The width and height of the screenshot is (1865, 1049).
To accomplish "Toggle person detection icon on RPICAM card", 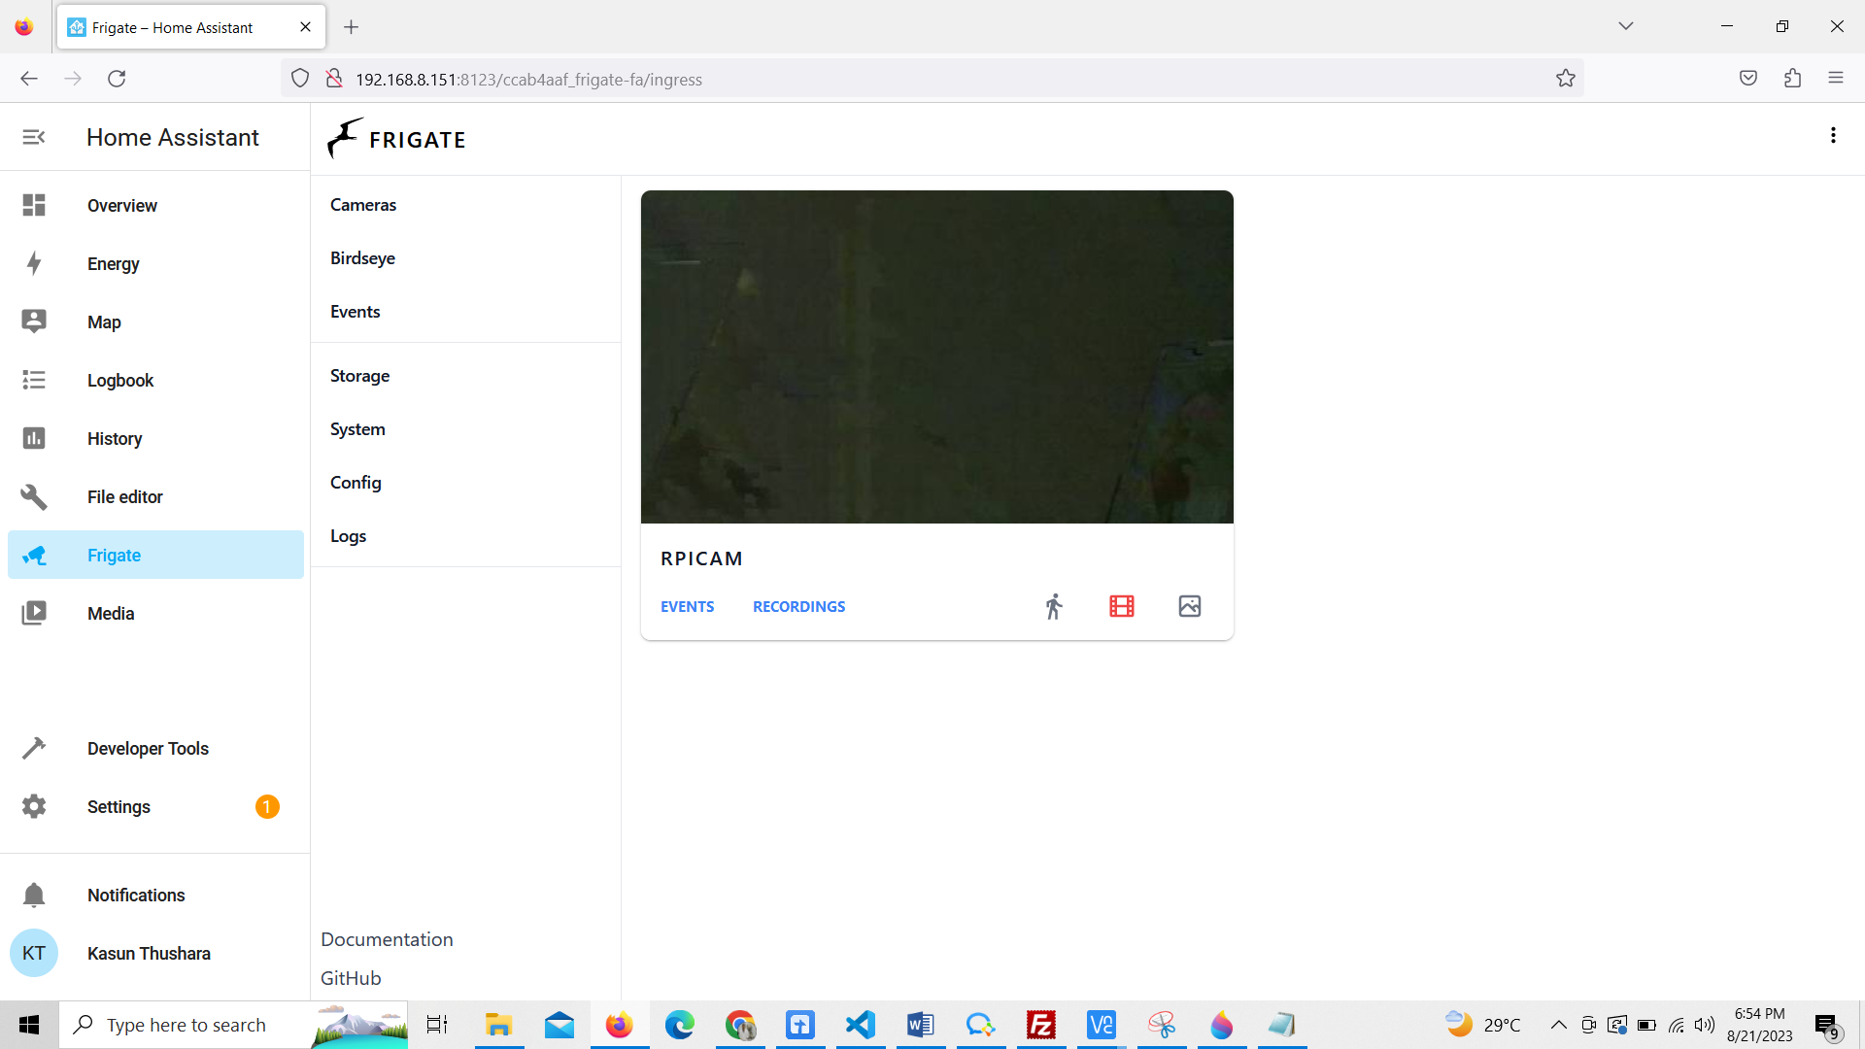I will coord(1054,606).
